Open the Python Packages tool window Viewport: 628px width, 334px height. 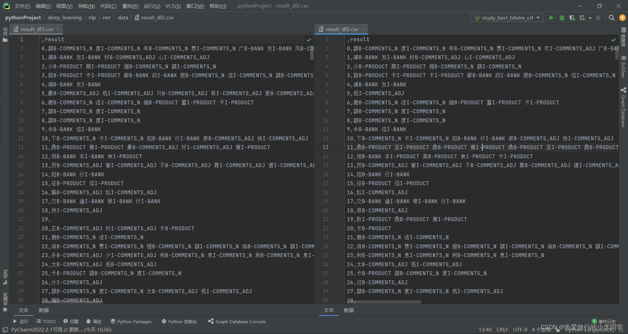tap(131, 322)
